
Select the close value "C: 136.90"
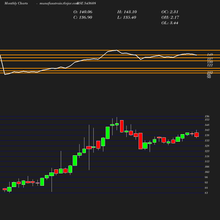[83, 18]
